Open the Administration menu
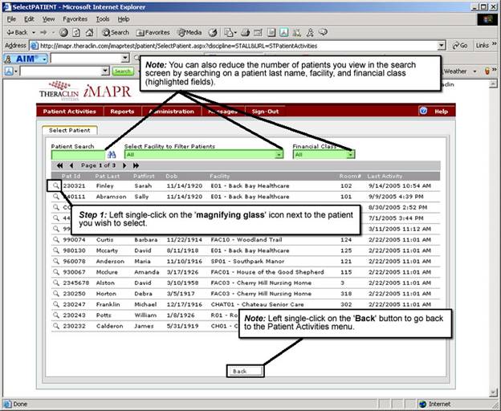501x411 pixels. coord(171,112)
